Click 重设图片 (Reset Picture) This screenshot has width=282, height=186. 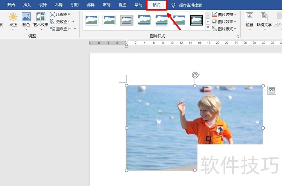coord(63,29)
